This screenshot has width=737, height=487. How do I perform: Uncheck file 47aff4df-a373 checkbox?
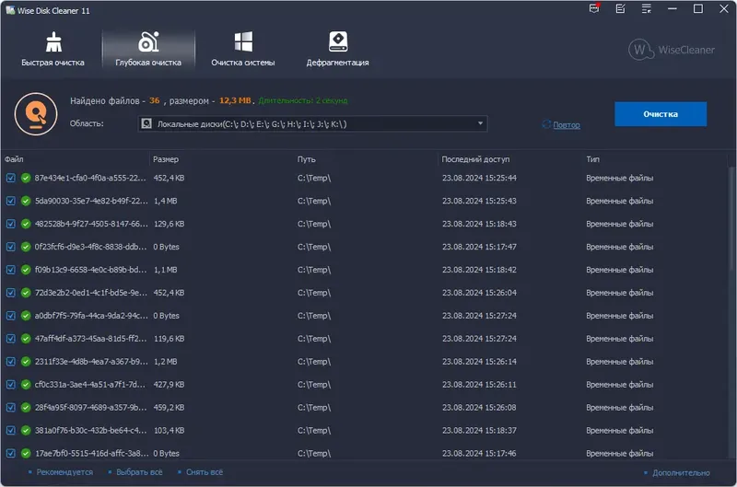click(11, 339)
